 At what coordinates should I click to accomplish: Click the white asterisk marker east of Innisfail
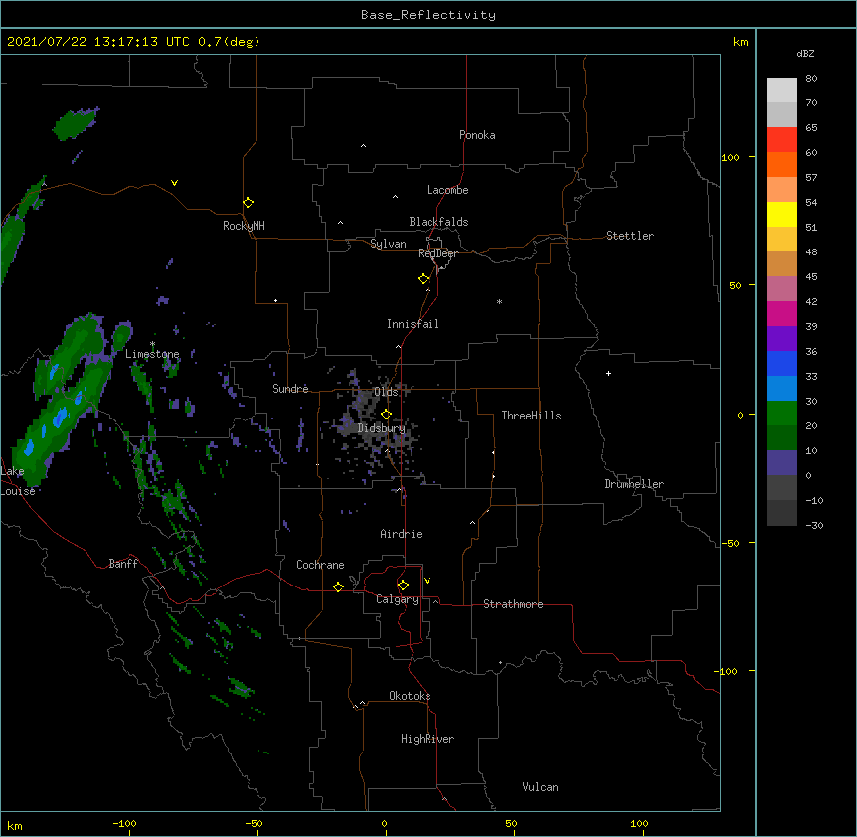(499, 301)
